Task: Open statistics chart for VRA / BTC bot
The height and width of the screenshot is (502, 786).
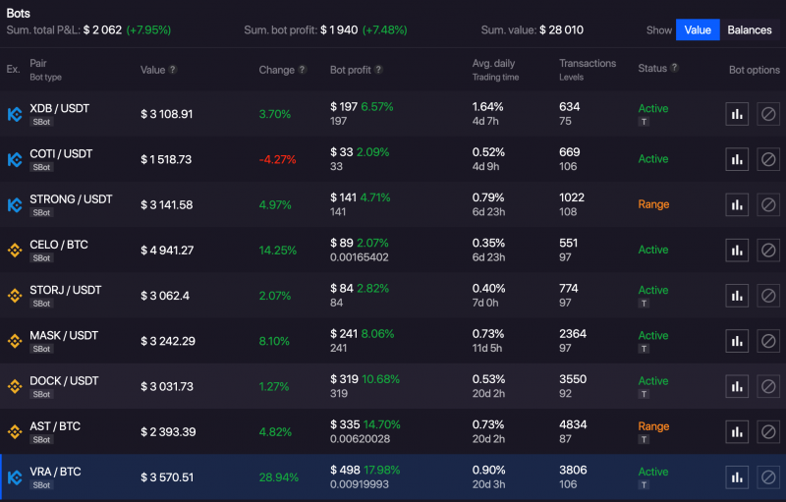Action: [x=737, y=477]
